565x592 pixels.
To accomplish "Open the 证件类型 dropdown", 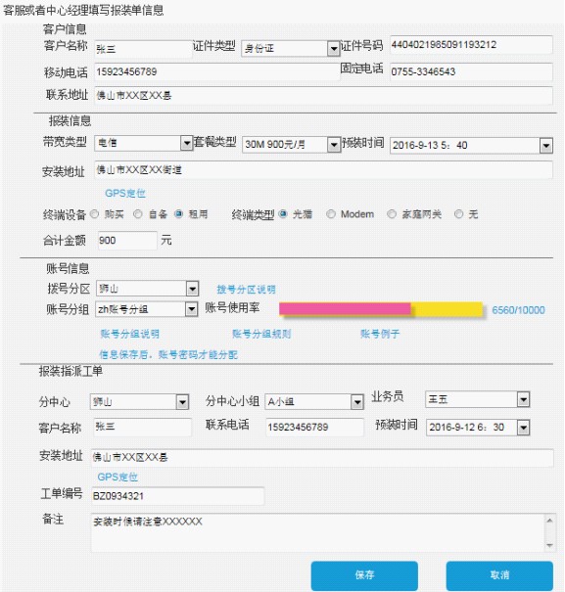I will click(x=291, y=48).
